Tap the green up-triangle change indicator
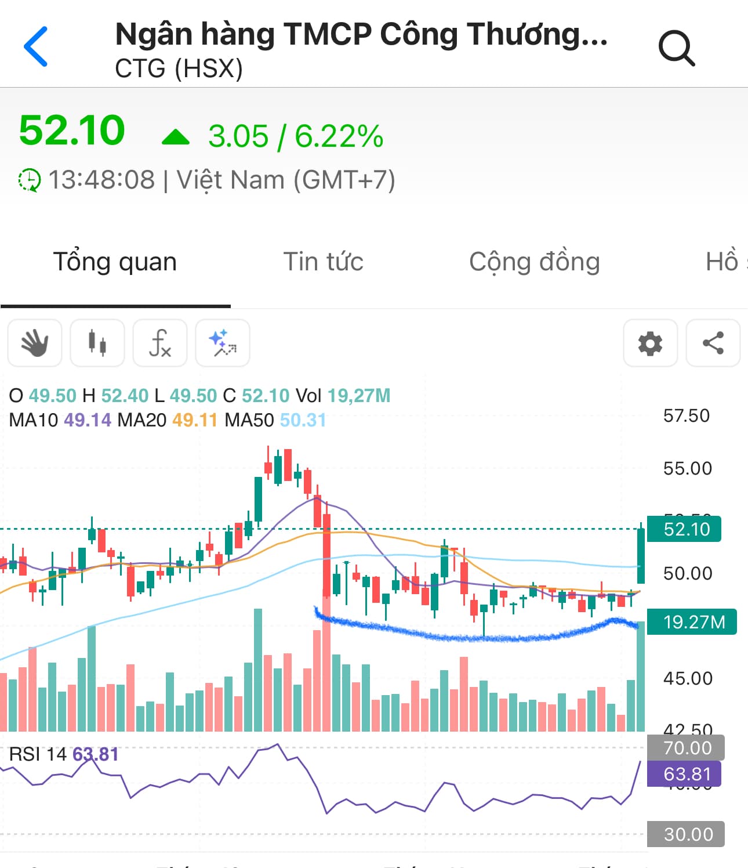Viewport: 748px width, 868px height. click(176, 137)
